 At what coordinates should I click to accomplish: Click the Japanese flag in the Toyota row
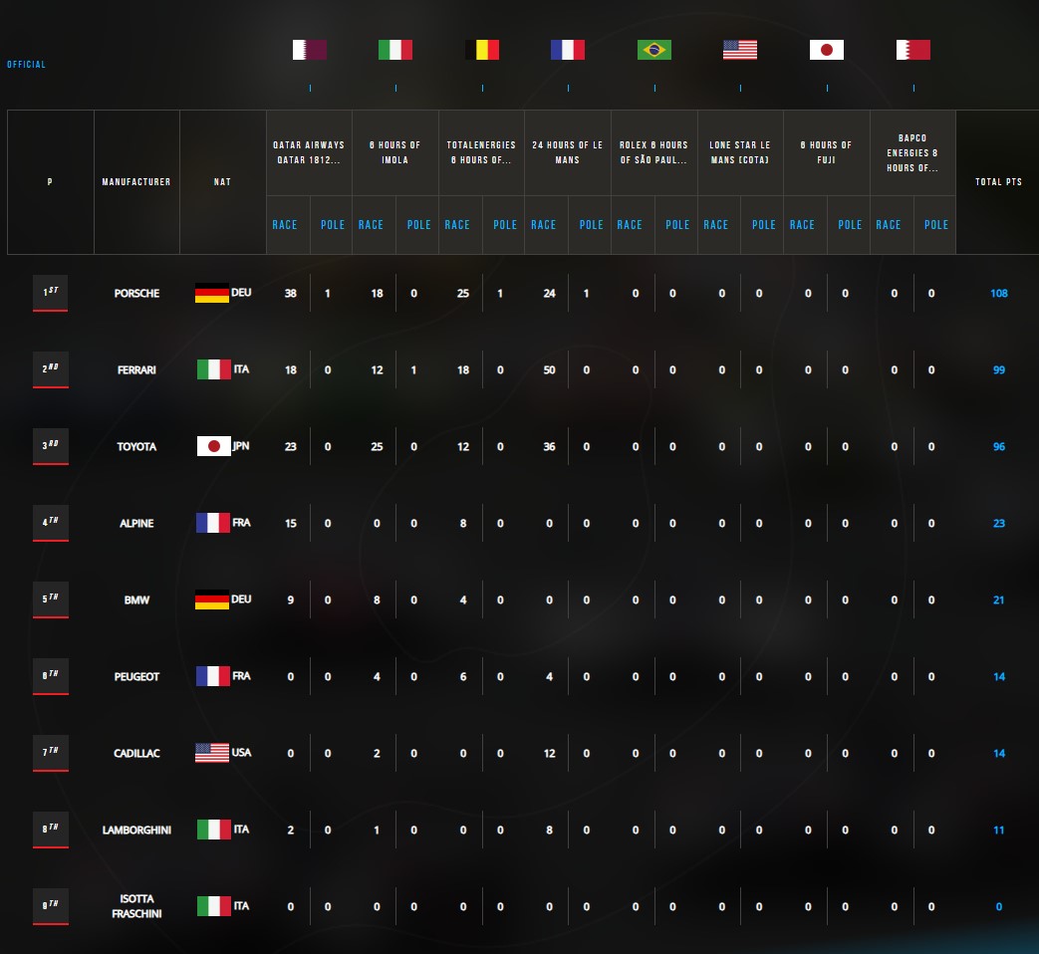pos(213,446)
